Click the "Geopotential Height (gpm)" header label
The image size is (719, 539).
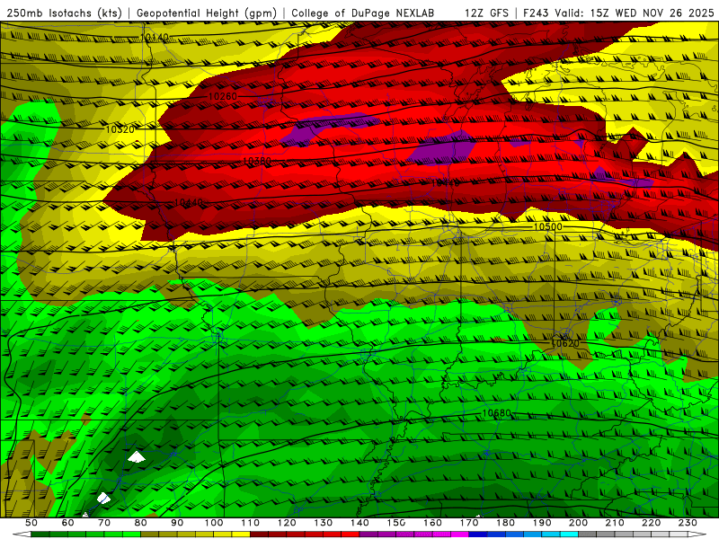click(x=207, y=13)
